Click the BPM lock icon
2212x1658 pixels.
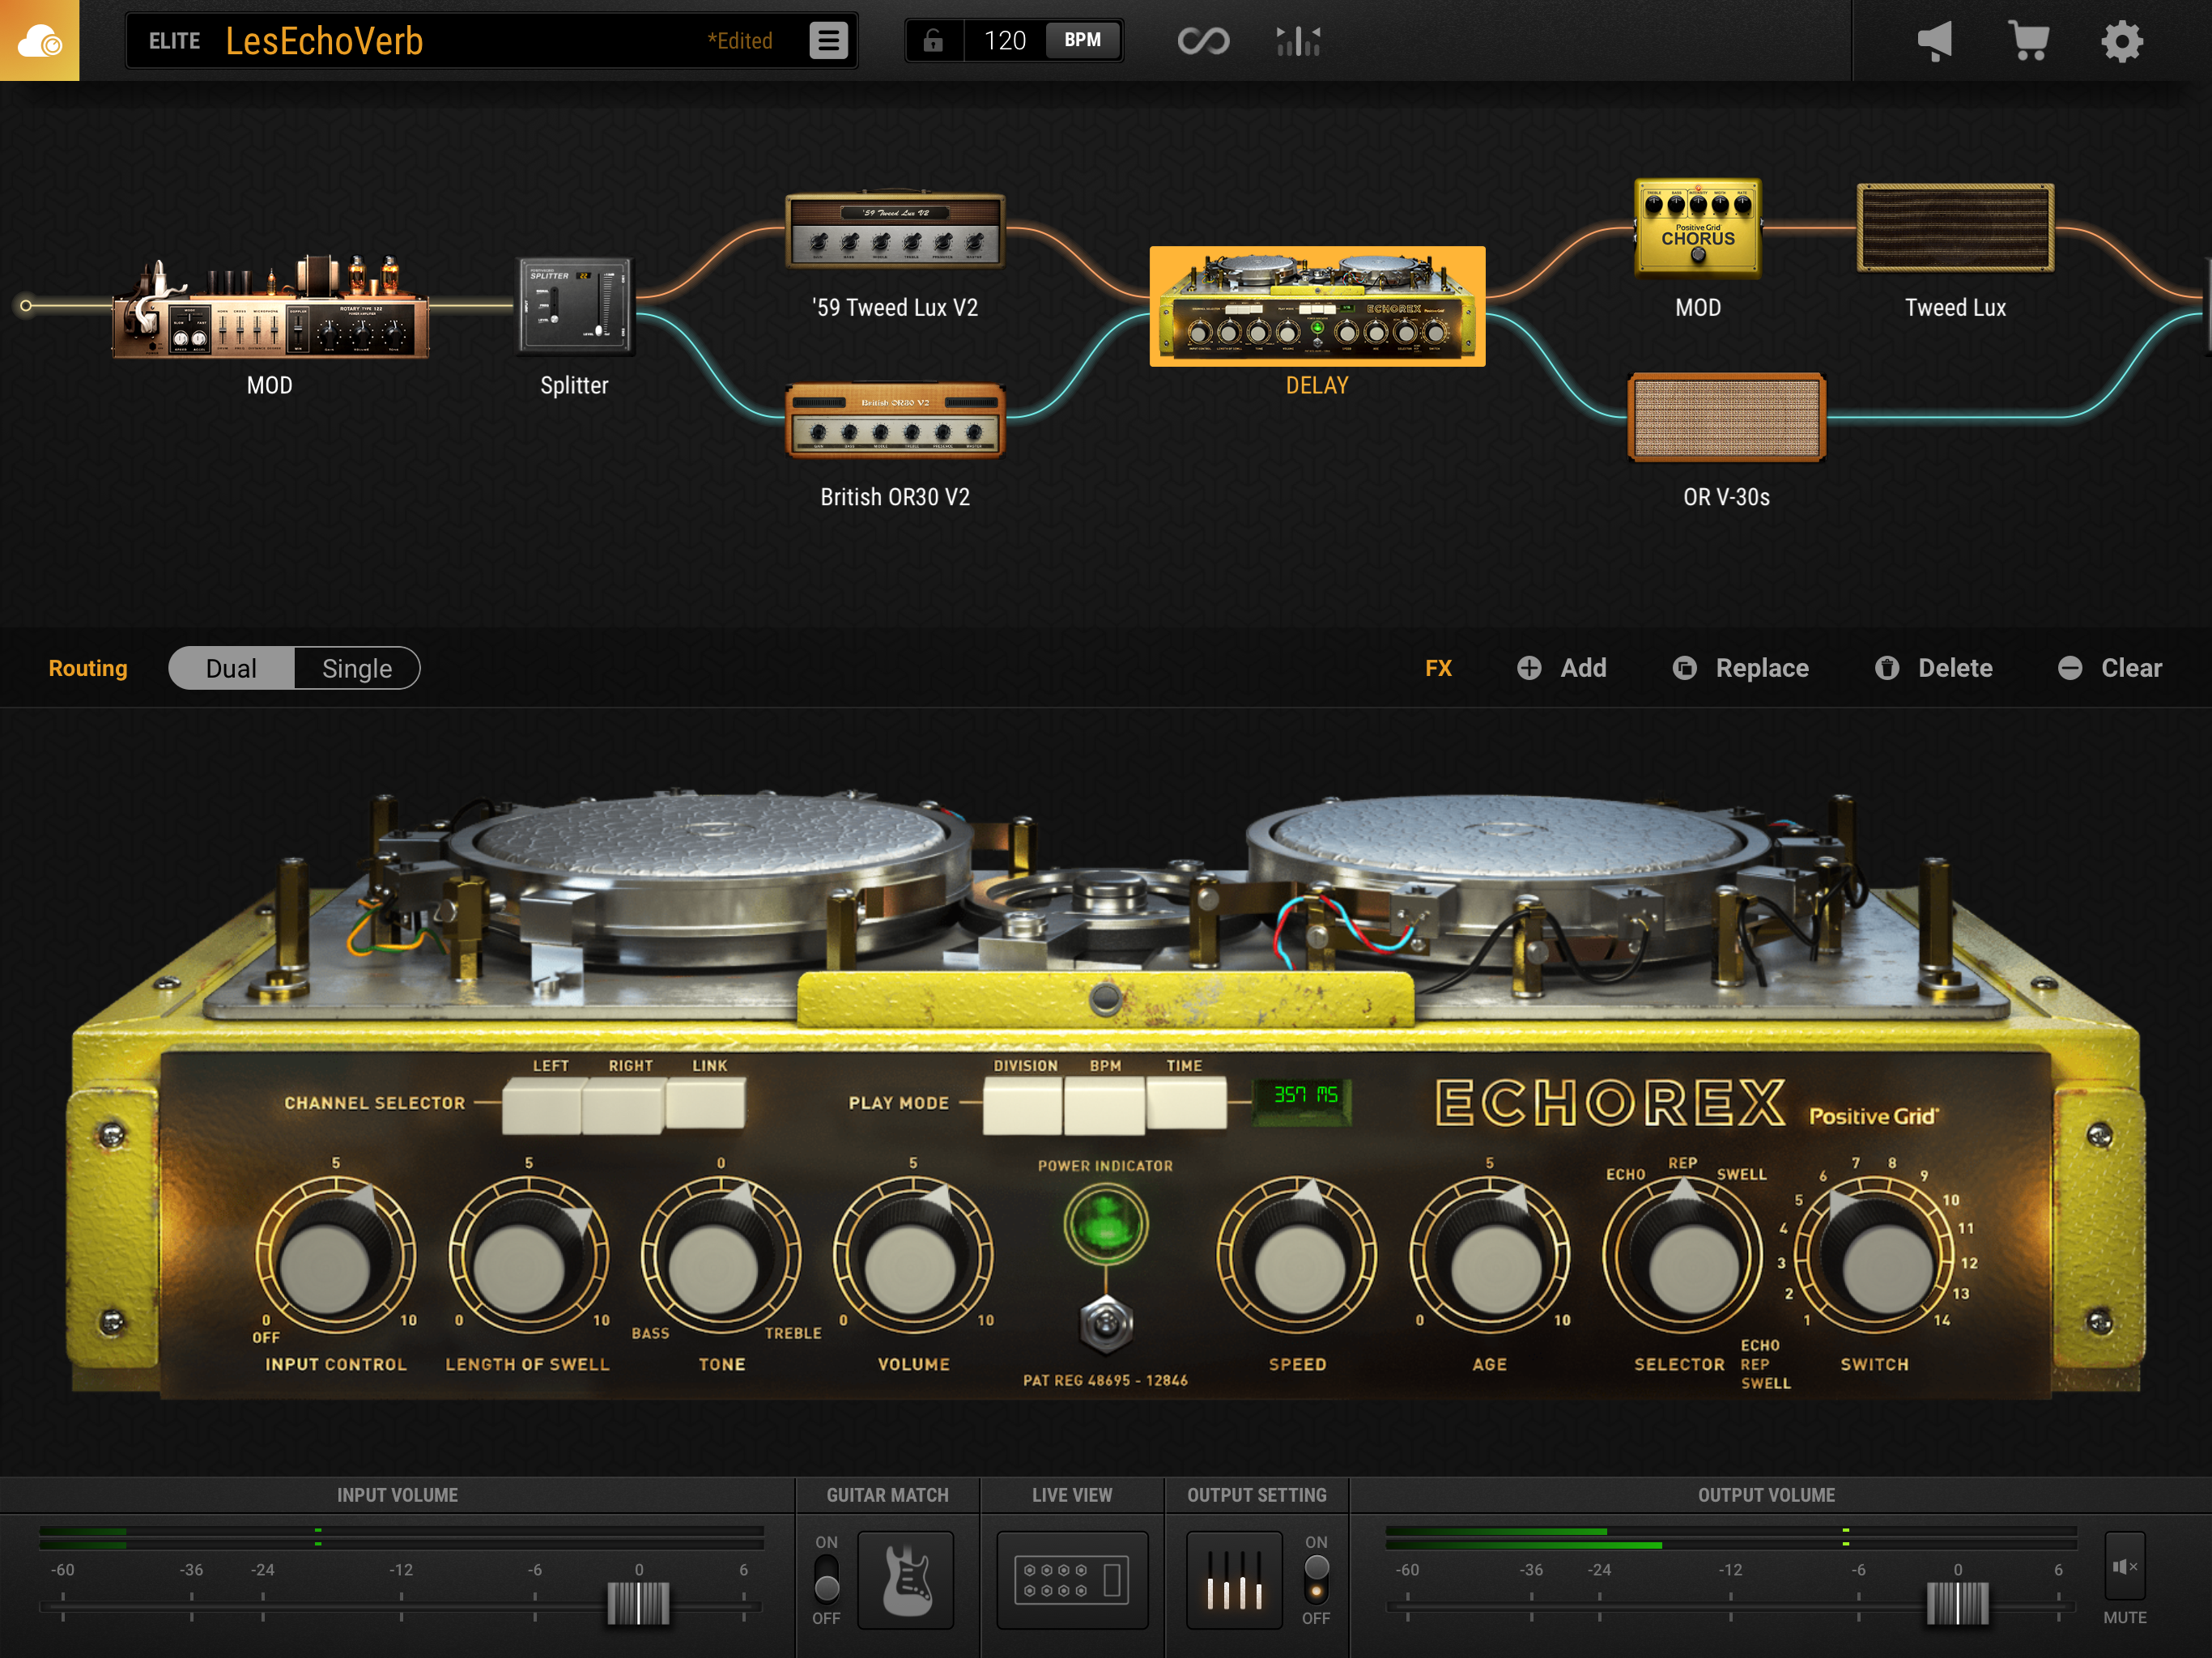933,41
